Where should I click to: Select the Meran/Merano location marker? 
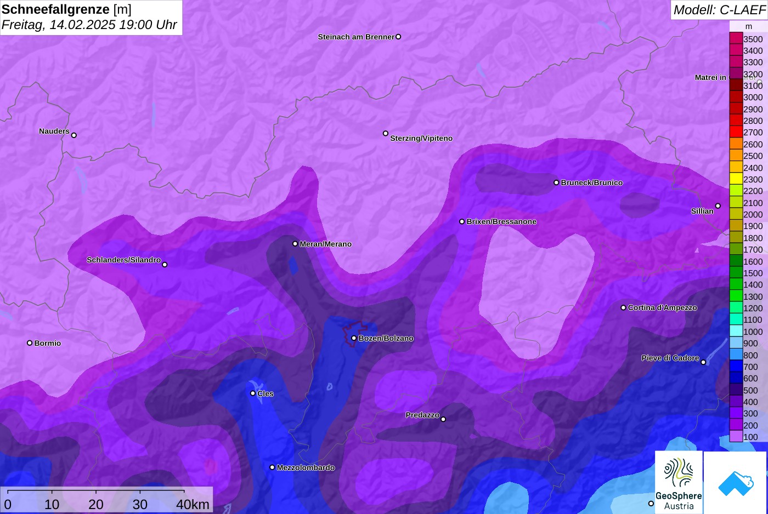point(295,243)
